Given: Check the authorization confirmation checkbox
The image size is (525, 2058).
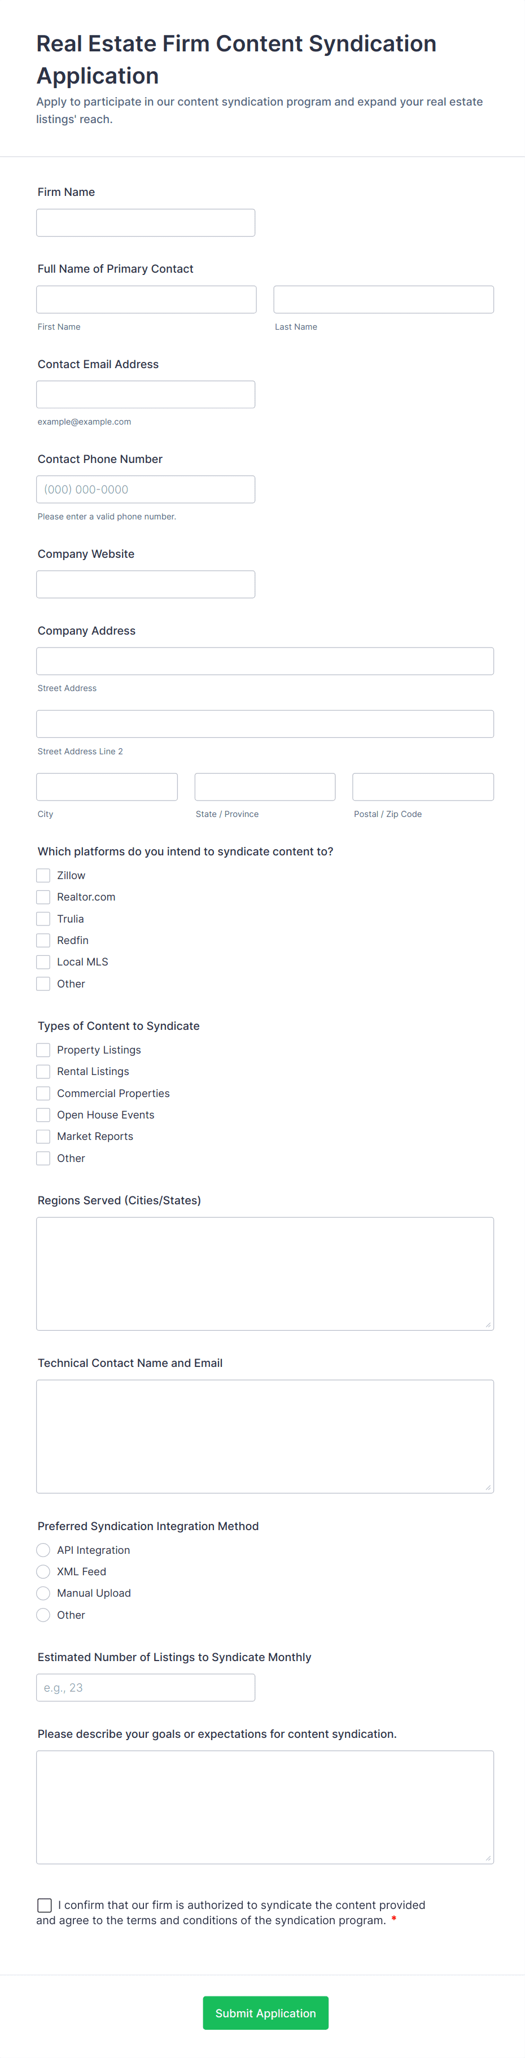Looking at the screenshot, I should click(x=45, y=1906).
